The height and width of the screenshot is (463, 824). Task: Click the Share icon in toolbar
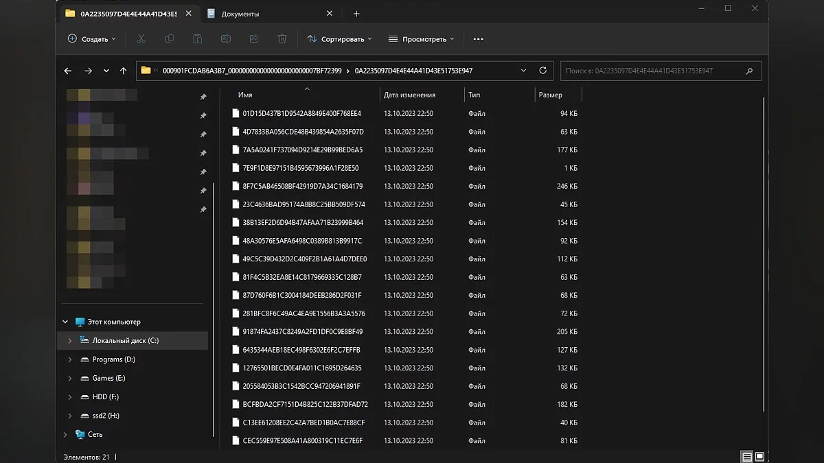coord(254,39)
